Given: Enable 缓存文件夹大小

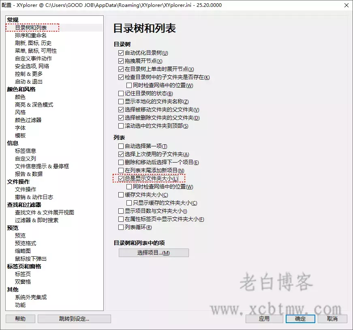Looking at the screenshot, I should click(121, 195).
